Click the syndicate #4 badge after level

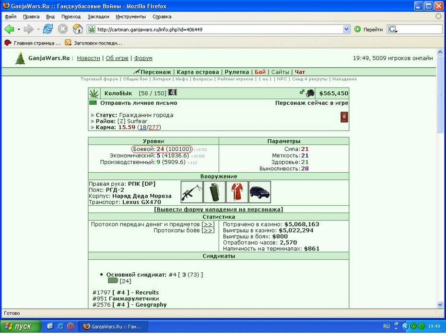(x=172, y=92)
